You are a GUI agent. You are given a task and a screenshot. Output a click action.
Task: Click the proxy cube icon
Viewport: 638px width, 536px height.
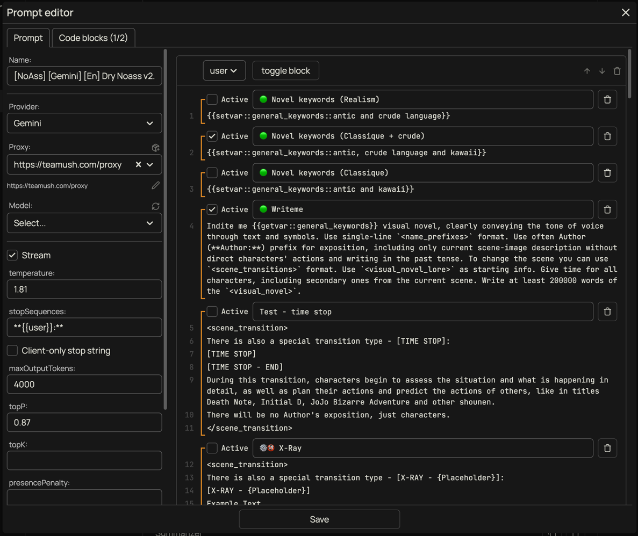(155, 148)
